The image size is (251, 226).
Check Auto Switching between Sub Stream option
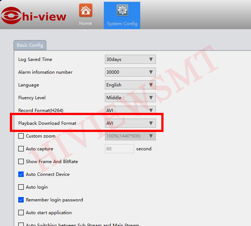tap(21, 224)
